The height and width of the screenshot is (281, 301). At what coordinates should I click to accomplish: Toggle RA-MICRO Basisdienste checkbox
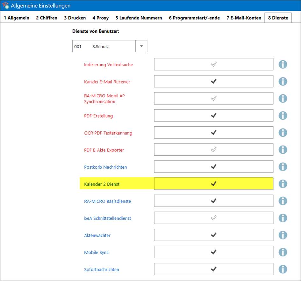(214, 201)
